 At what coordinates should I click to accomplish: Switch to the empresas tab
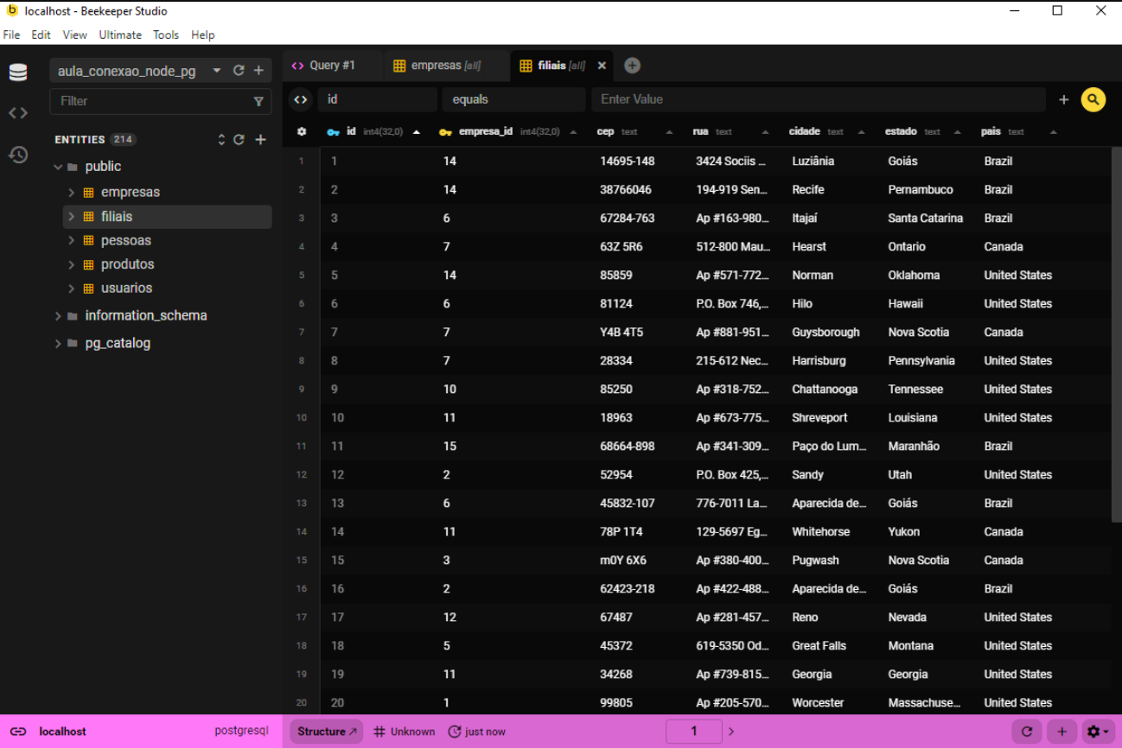click(x=447, y=66)
